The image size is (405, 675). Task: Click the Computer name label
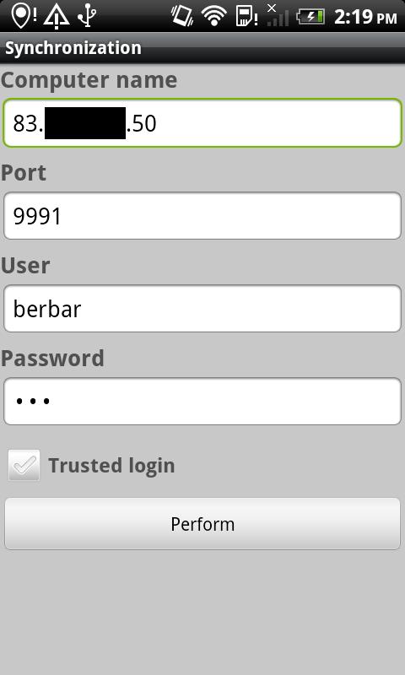pyautogui.click(x=89, y=80)
